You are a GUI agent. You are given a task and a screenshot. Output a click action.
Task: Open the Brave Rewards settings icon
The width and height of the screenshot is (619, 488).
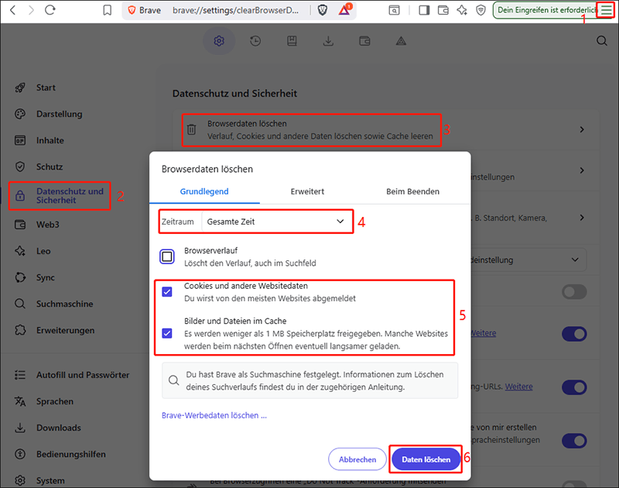[x=401, y=41]
